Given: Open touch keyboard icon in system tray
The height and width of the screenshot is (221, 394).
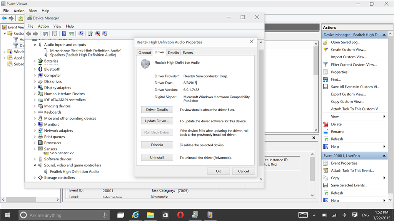Looking at the screenshot, I should (x=303, y=215).
